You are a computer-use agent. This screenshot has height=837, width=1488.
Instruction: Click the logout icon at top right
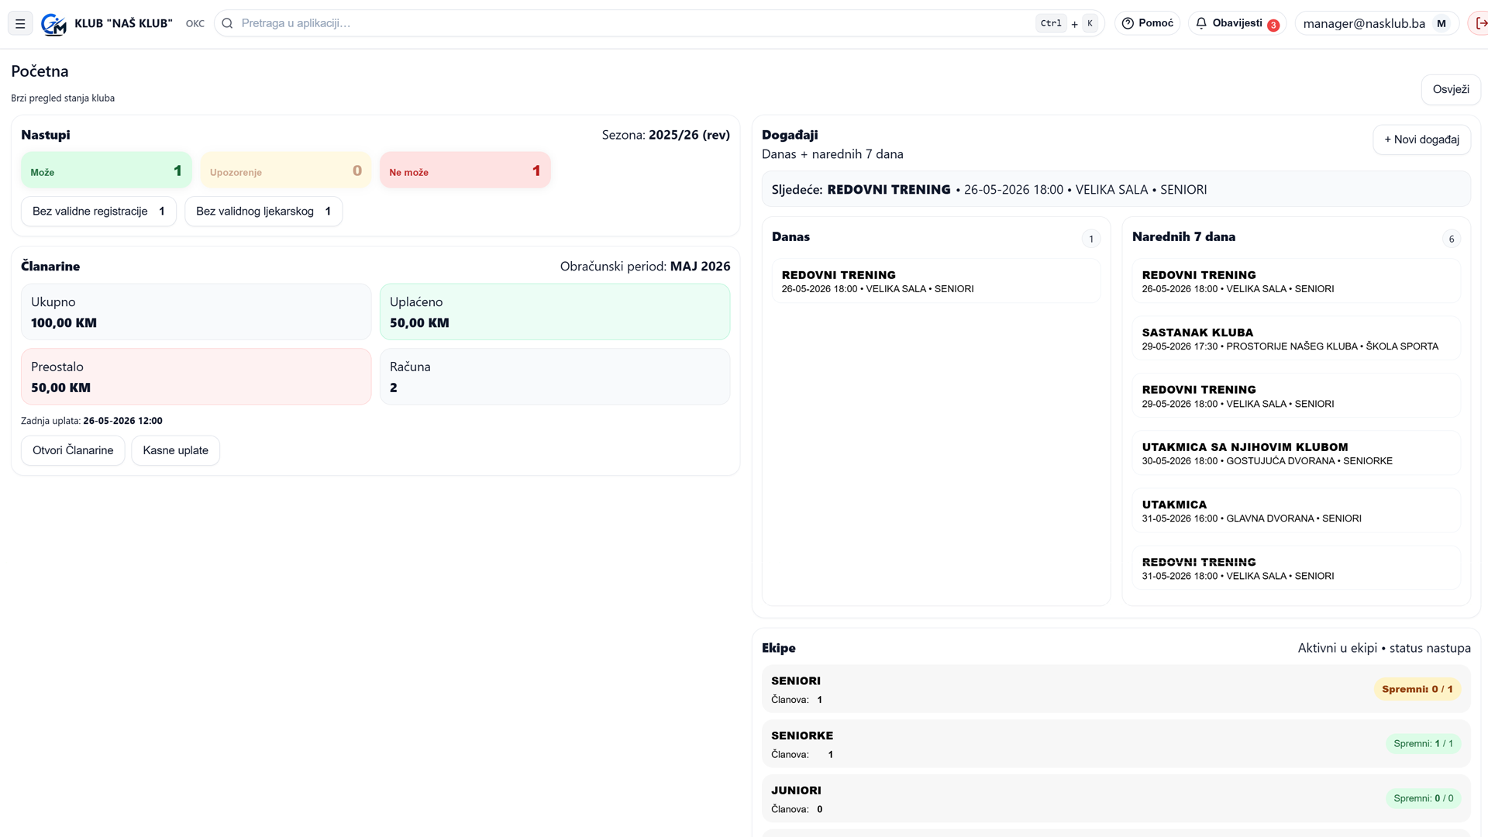pyautogui.click(x=1479, y=23)
